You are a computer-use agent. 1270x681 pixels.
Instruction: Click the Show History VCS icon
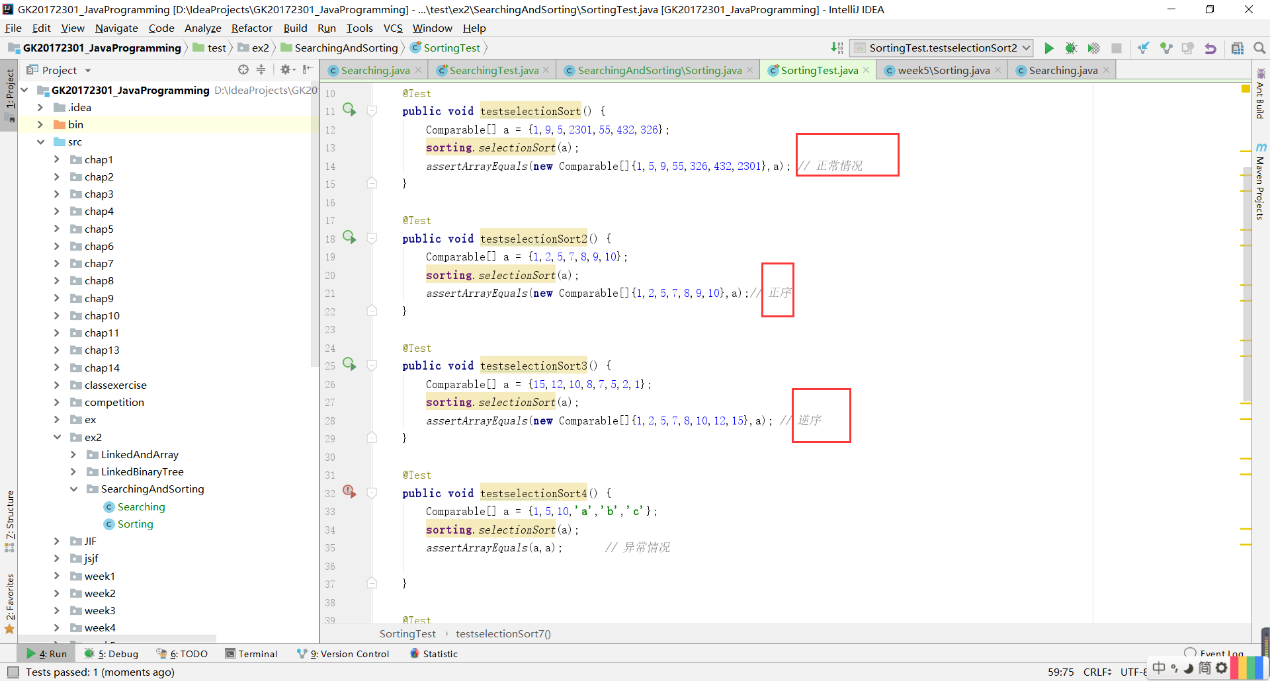click(x=1188, y=48)
